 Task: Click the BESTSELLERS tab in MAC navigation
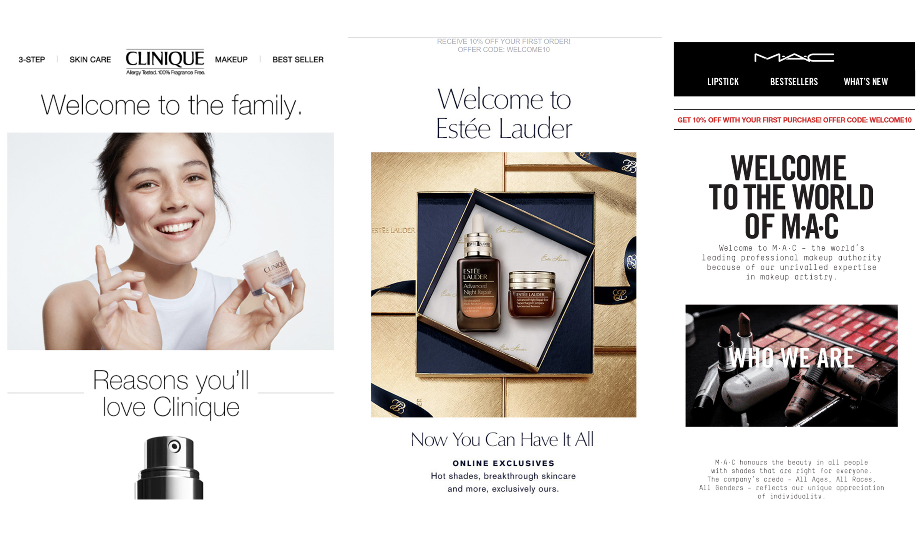tap(793, 82)
